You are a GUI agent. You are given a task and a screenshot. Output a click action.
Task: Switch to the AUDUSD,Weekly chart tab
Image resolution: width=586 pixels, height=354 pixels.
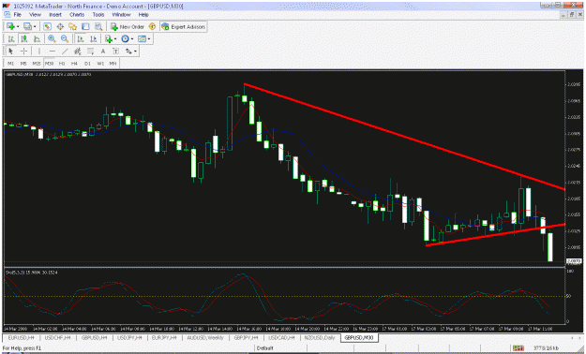pyautogui.click(x=205, y=337)
